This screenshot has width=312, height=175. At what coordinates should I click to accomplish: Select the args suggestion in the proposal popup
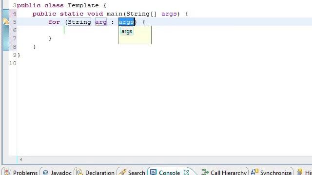[127, 31]
